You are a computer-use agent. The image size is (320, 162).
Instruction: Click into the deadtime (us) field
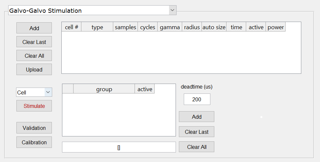click(197, 99)
